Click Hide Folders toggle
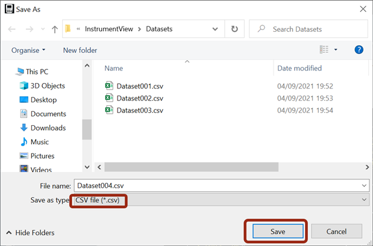 point(30,233)
